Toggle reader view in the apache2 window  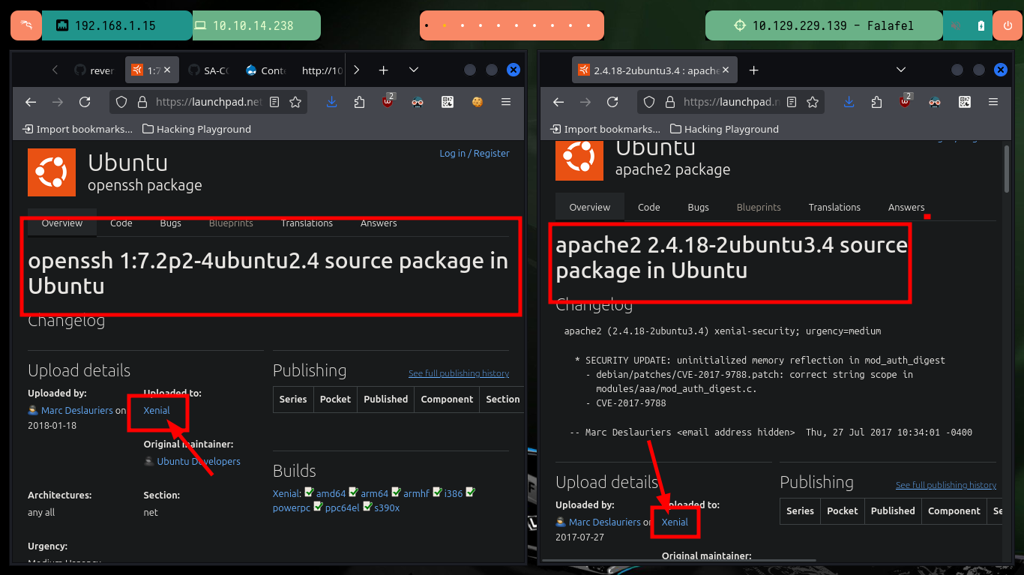792,102
